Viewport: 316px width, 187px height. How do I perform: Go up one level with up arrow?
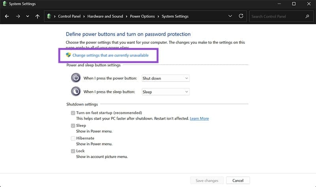coord(37,16)
